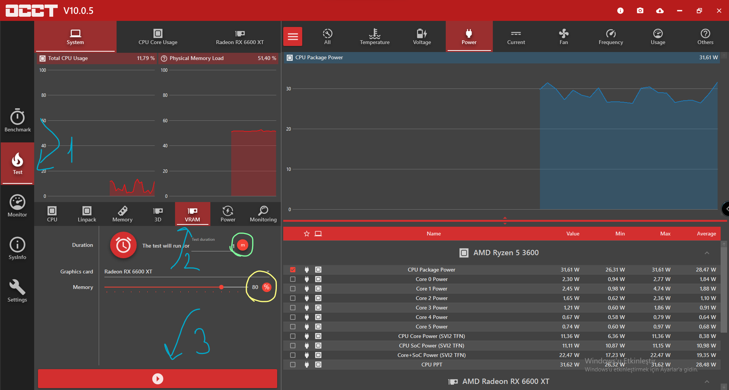The height and width of the screenshot is (390, 729).
Task: Open the Graphics card dropdown
Action: click(x=187, y=272)
